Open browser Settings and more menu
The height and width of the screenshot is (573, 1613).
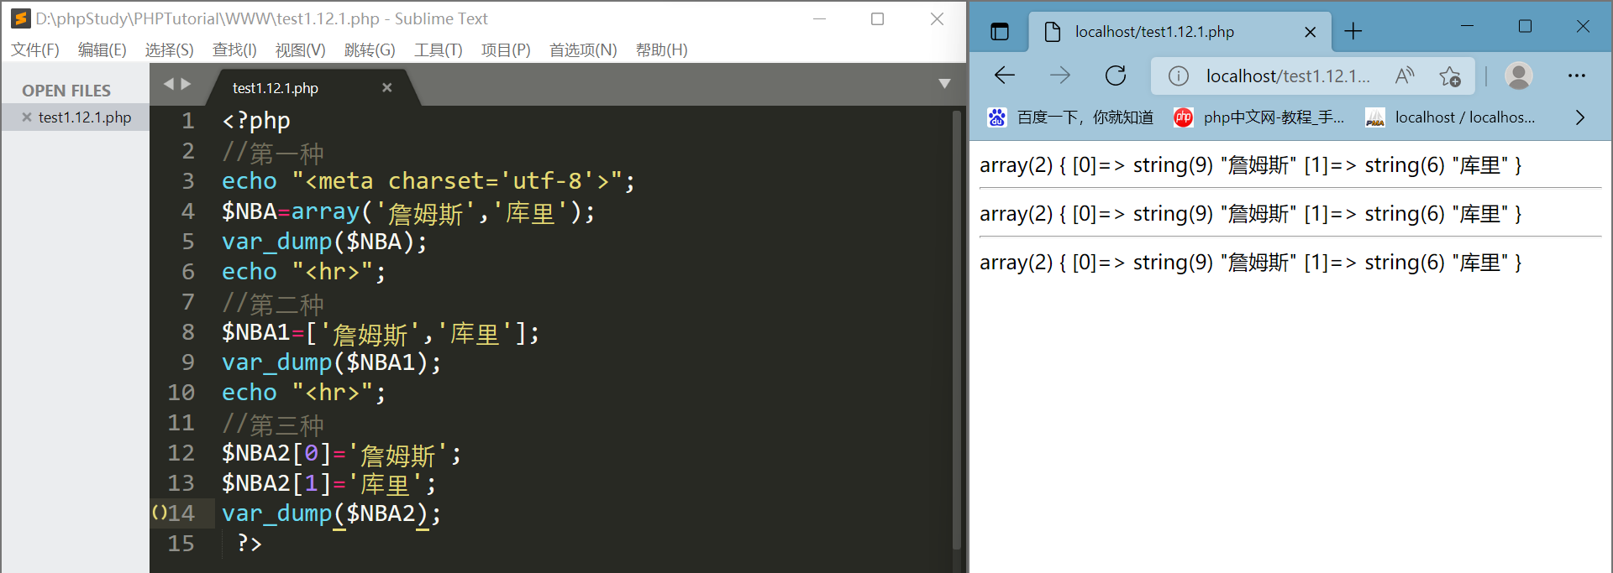click(1577, 76)
